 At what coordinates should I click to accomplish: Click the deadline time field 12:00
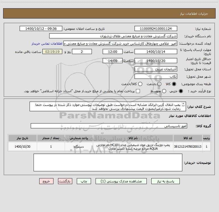[113, 52]
